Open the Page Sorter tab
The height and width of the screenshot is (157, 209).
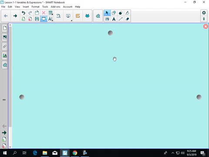[5, 28]
